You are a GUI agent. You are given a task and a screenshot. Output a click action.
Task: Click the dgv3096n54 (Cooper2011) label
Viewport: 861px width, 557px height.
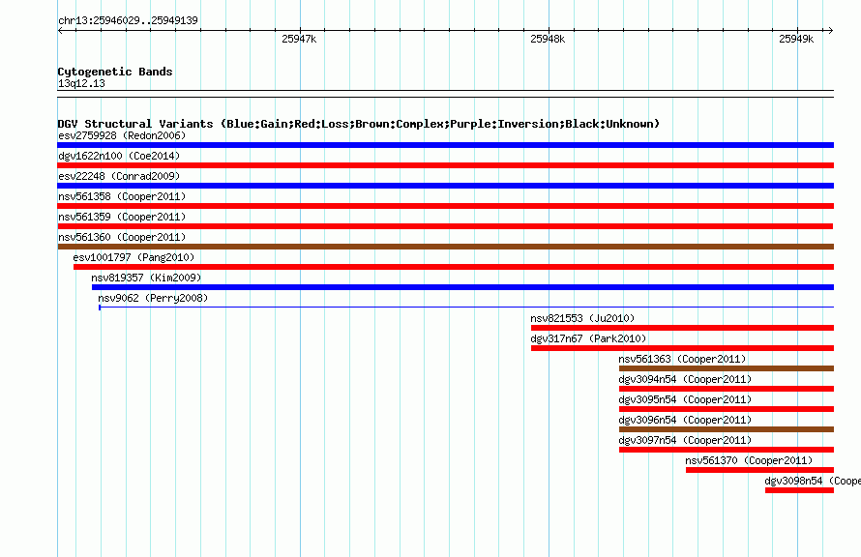[685, 420]
